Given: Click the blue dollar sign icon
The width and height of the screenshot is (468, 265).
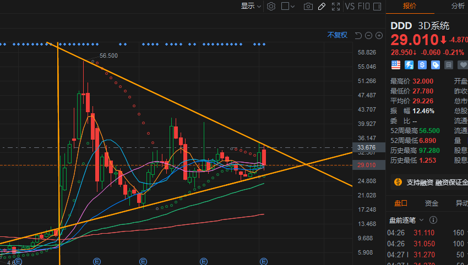Looking at the screenshot, I should pos(422,65).
